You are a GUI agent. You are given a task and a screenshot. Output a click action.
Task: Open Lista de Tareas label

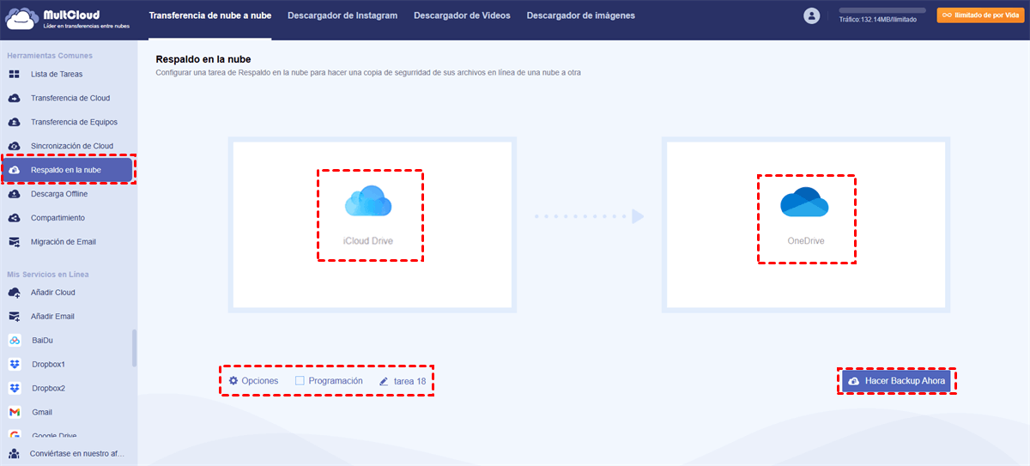57,74
